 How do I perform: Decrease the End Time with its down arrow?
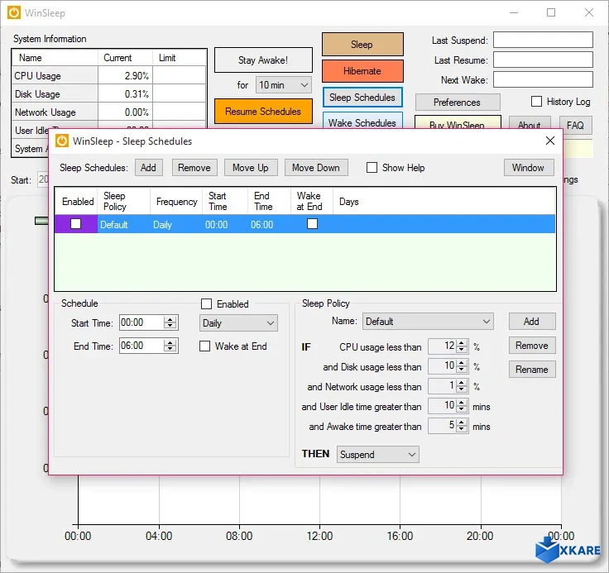click(170, 349)
